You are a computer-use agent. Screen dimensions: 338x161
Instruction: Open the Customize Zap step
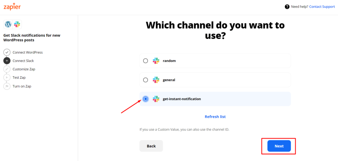(x=24, y=69)
